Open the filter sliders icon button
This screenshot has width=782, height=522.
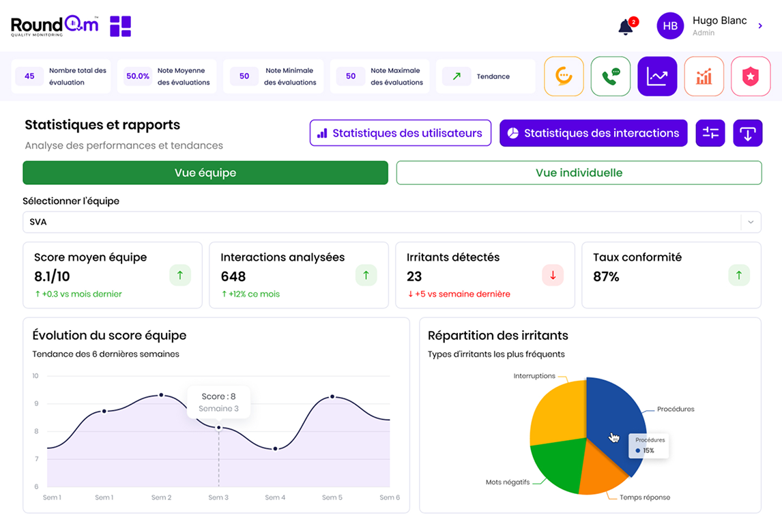point(710,133)
